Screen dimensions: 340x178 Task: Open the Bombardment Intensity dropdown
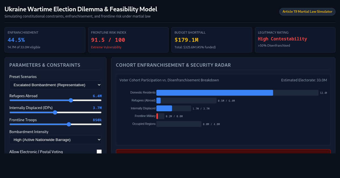(56, 140)
